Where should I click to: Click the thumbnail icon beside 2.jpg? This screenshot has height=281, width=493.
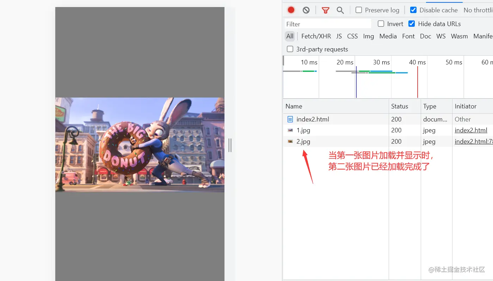pyautogui.click(x=291, y=142)
